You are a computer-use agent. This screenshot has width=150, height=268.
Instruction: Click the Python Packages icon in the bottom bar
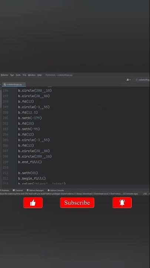[27, 190]
